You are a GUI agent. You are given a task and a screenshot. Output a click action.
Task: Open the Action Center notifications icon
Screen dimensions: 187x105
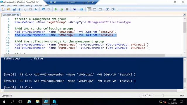[181, 102]
